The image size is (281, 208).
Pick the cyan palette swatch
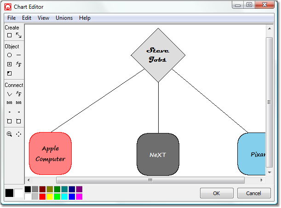(x=64, y=196)
